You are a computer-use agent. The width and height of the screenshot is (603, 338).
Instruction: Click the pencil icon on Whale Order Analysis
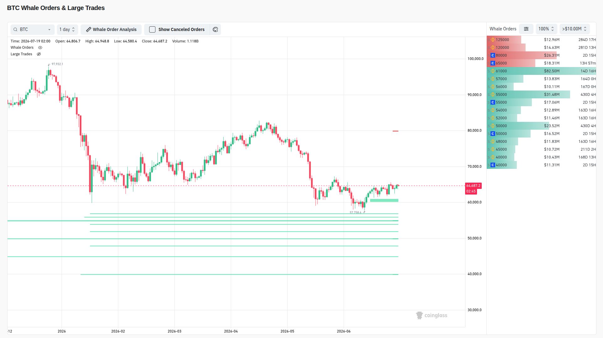pyautogui.click(x=89, y=29)
